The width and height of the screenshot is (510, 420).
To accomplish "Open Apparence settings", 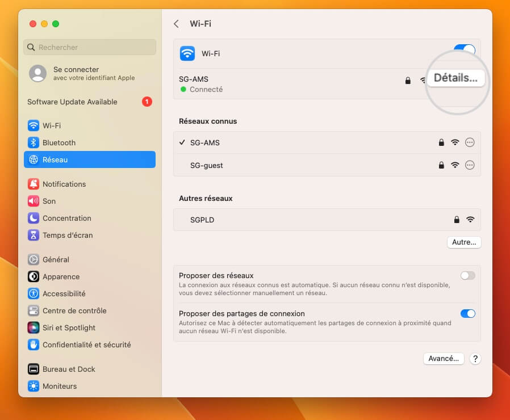I will pos(89,276).
